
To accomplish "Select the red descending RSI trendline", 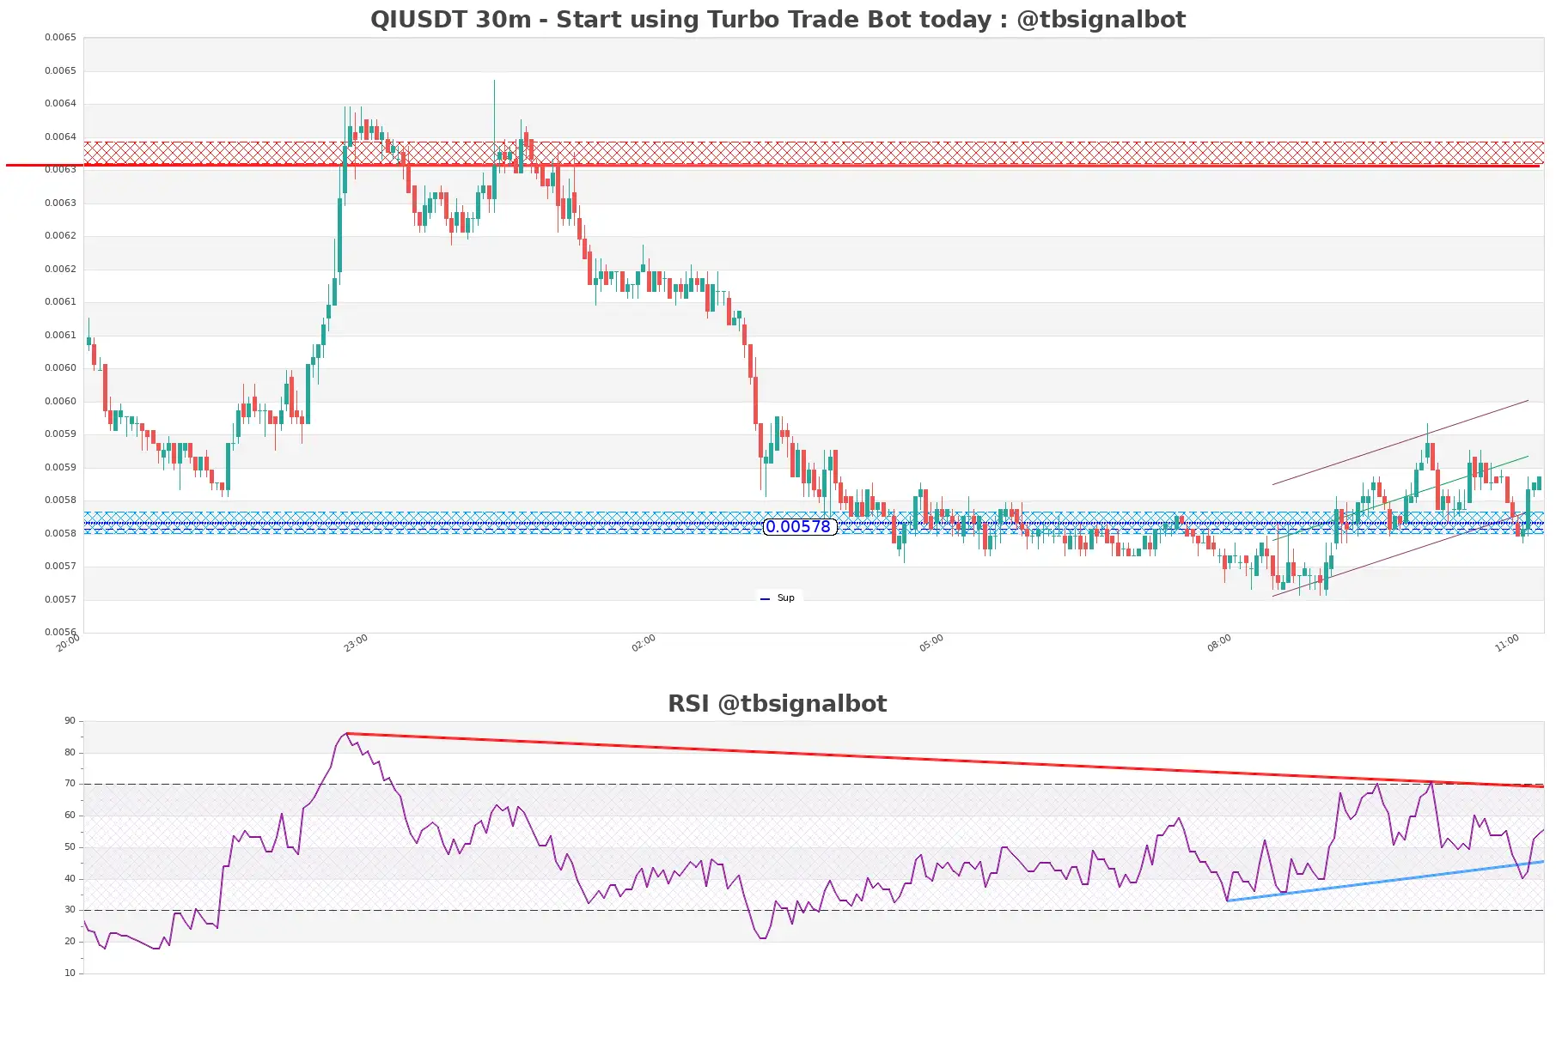I will click(945, 760).
